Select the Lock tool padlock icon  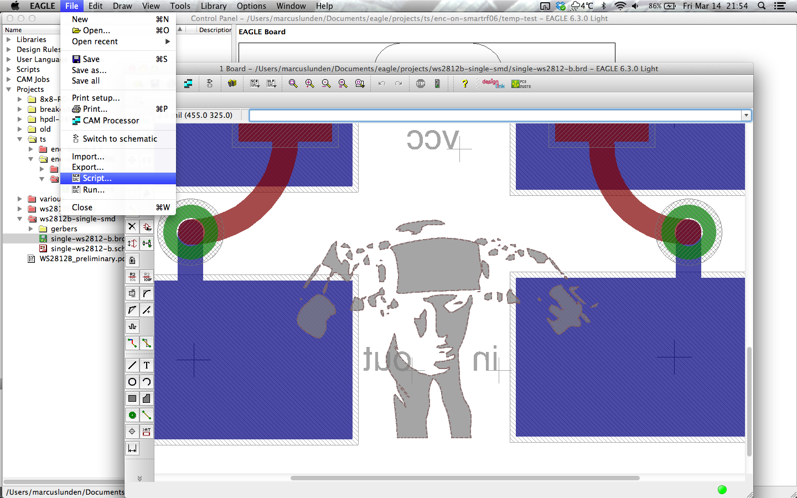132,260
